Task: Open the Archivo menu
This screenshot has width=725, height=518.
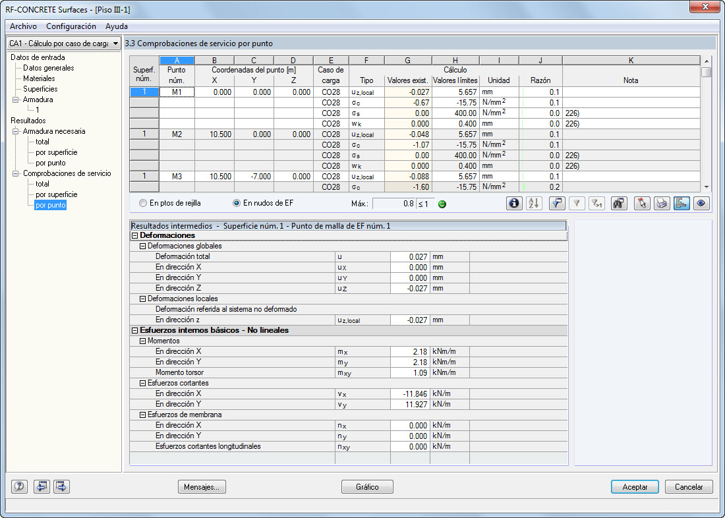Action: [23, 26]
